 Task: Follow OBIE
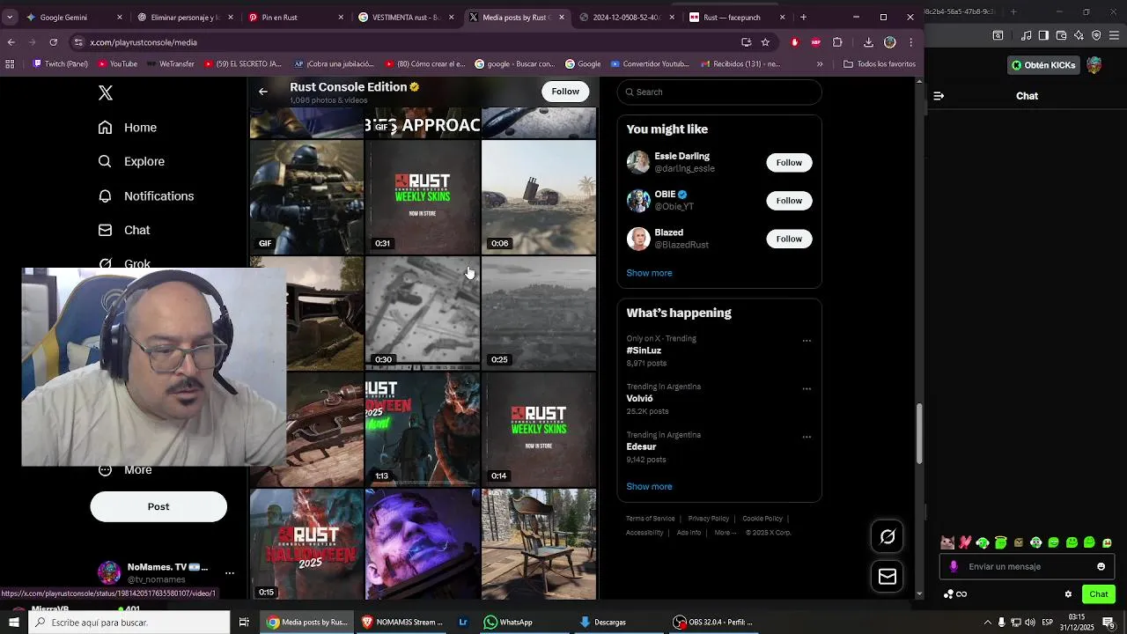[x=789, y=201]
